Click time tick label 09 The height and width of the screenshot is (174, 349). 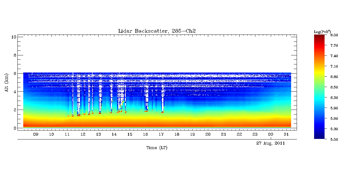36,135
